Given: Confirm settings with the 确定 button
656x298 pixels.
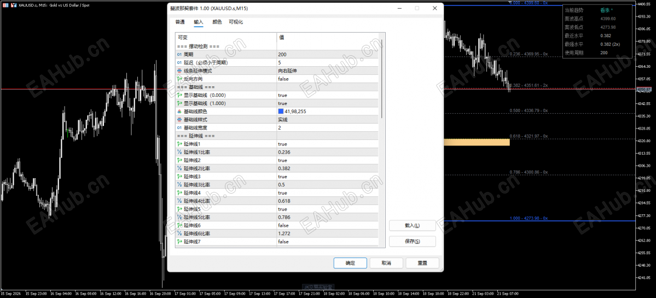Looking at the screenshot, I should [350, 264].
